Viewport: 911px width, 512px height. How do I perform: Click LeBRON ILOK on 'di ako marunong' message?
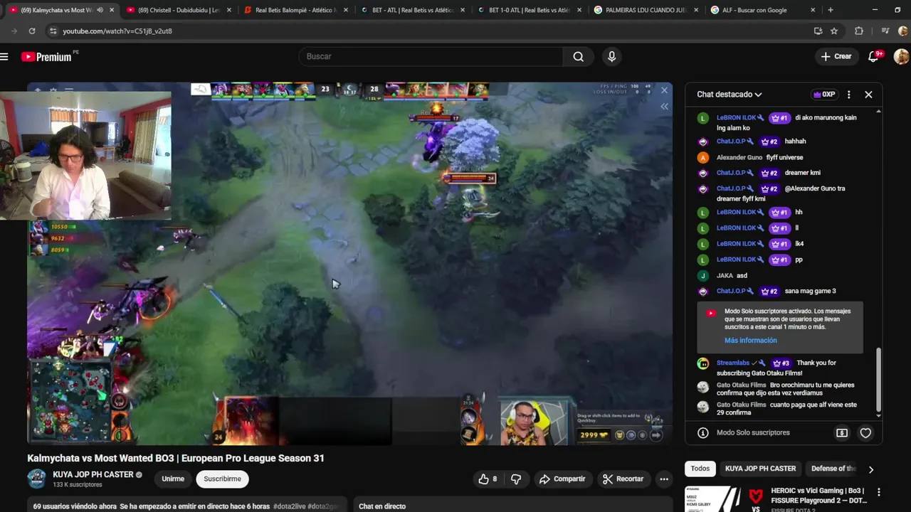point(736,118)
